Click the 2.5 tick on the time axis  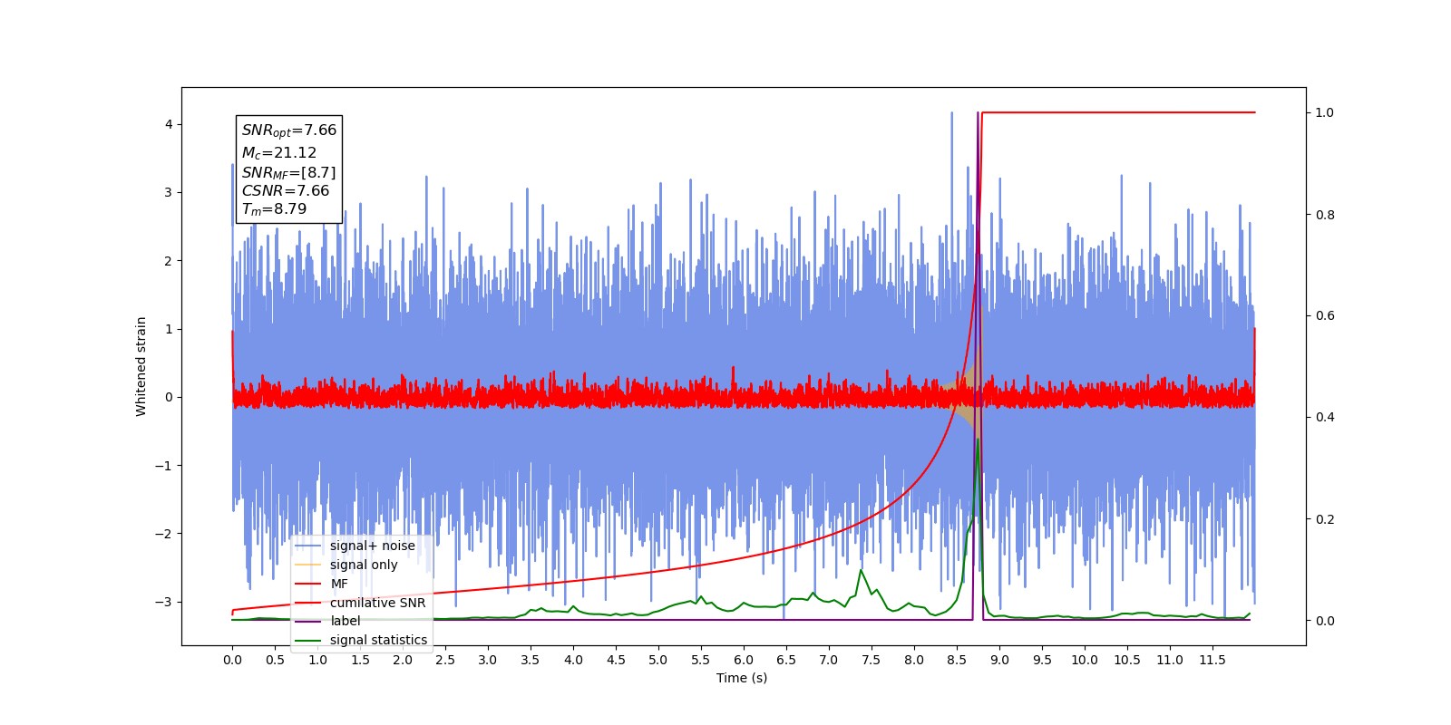click(445, 660)
